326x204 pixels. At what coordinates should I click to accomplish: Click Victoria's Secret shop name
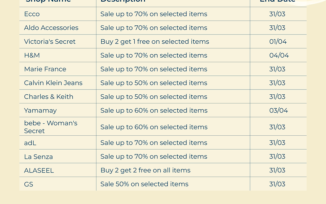50,42
